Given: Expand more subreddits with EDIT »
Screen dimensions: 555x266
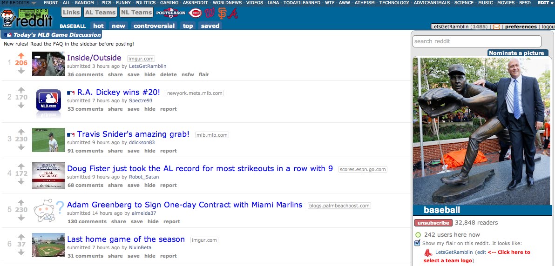Looking at the screenshot, I should pyautogui.click(x=545, y=2).
